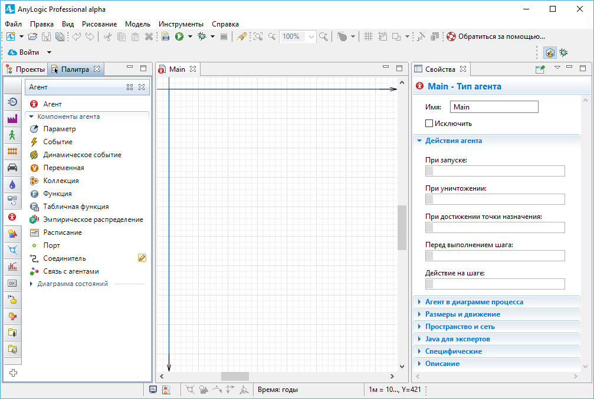
Task: Expand the Пространство и сеть section
Action: (419, 327)
